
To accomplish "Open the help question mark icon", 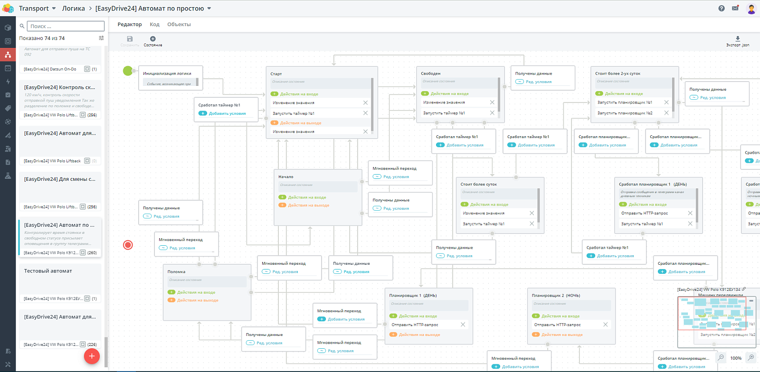I will (722, 8).
